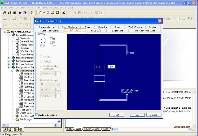
Task: Open the new document dropdown arrow
Action: tap(44, 13)
